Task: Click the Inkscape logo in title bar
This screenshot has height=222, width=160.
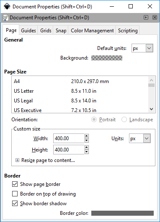Action: point(7,6)
